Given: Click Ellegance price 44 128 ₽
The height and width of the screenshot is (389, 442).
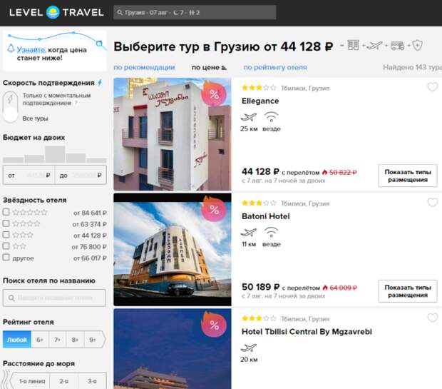Looking at the screenshot, I should click(260, 171).
